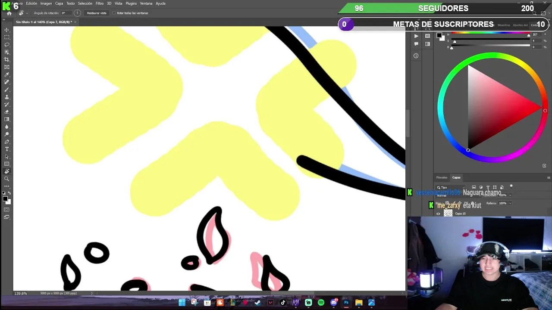Click the 139.6% zoom level field

21,293
